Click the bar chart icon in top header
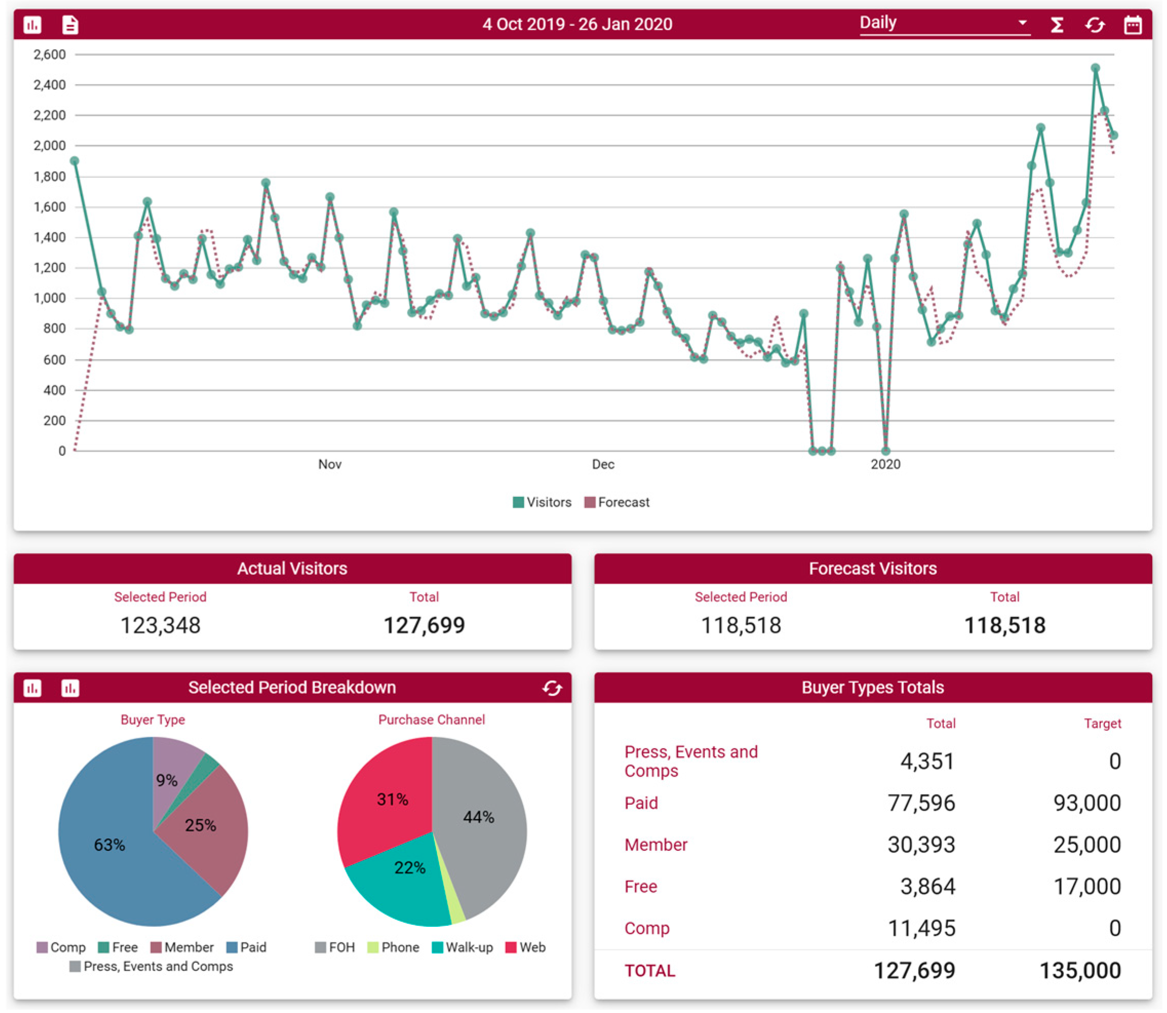The width and height of the screenshot is (1167, 1013). click(32, 25)
